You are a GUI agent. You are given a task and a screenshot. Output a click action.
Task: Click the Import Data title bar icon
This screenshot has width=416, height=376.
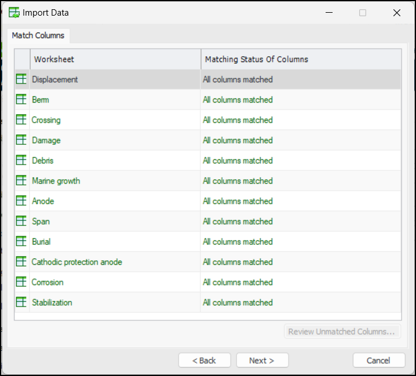(x=14, y=12)
